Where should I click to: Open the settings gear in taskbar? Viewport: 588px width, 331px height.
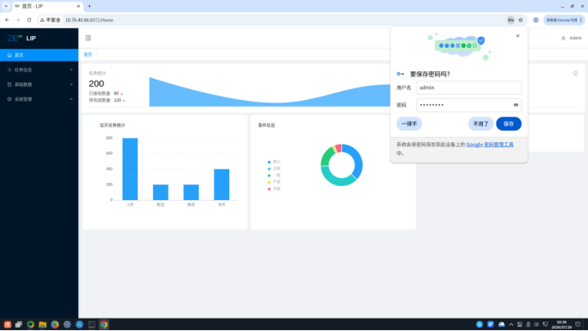click(67, 324)
